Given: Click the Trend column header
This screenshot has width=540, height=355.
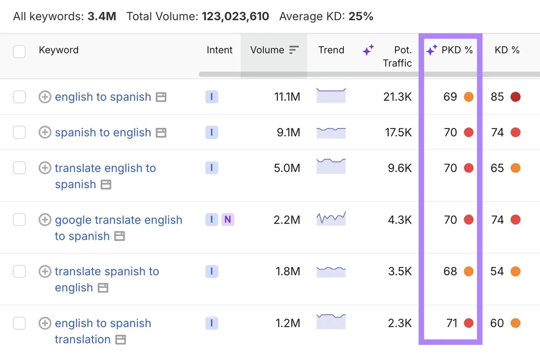Looking at the screenshot, I should (x=331, y=50).
